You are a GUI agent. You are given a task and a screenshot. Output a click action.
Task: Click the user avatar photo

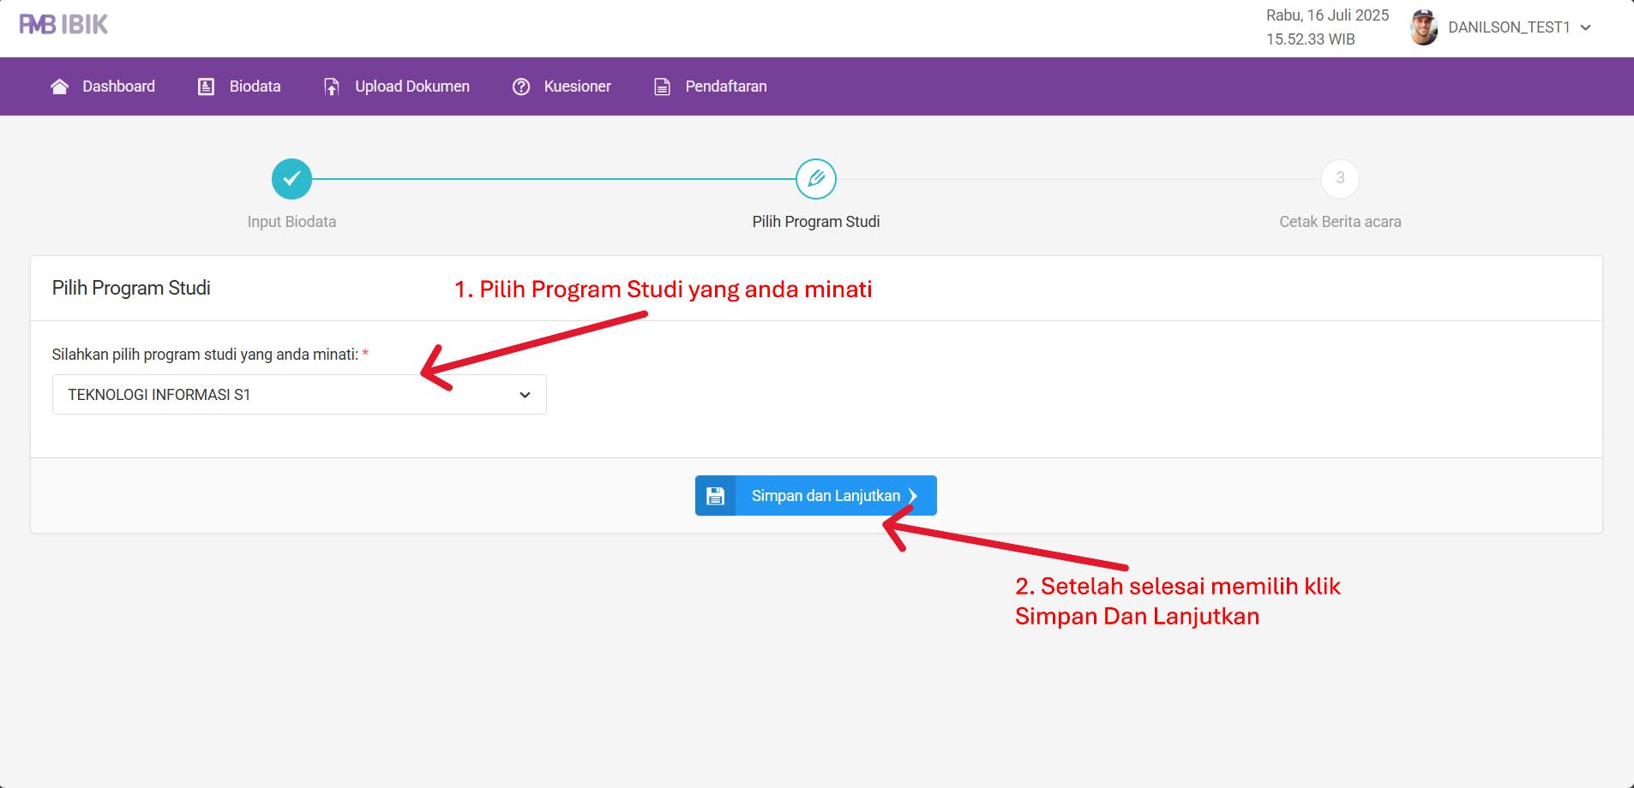click(1423, 27)
